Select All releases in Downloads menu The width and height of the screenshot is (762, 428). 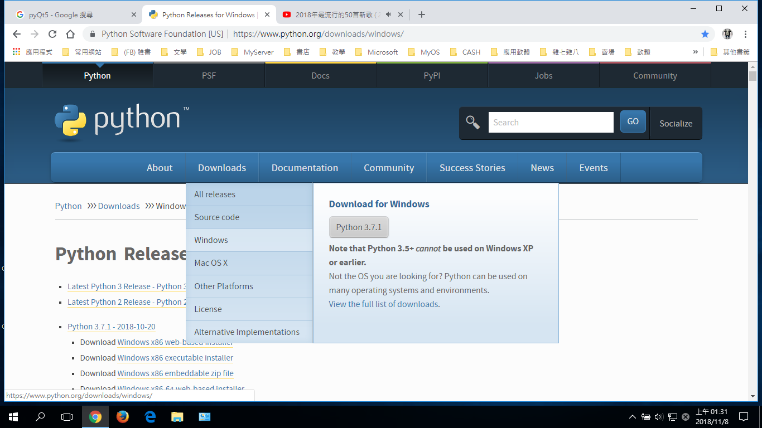click(249, 194)
